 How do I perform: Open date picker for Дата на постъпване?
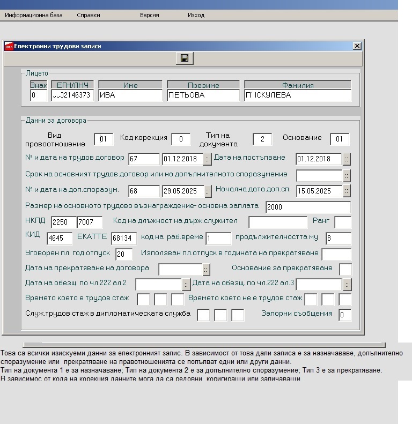347,159
